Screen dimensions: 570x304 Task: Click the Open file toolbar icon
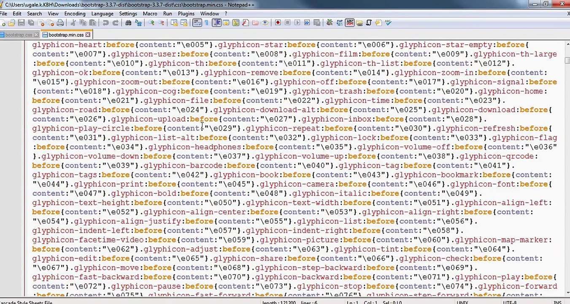tap(11, 23)
